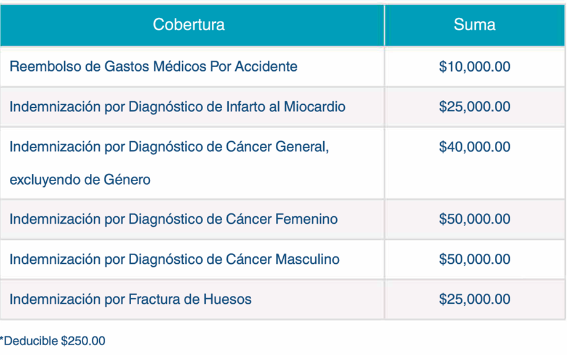Click the Cobertura column header

[188, 25]
